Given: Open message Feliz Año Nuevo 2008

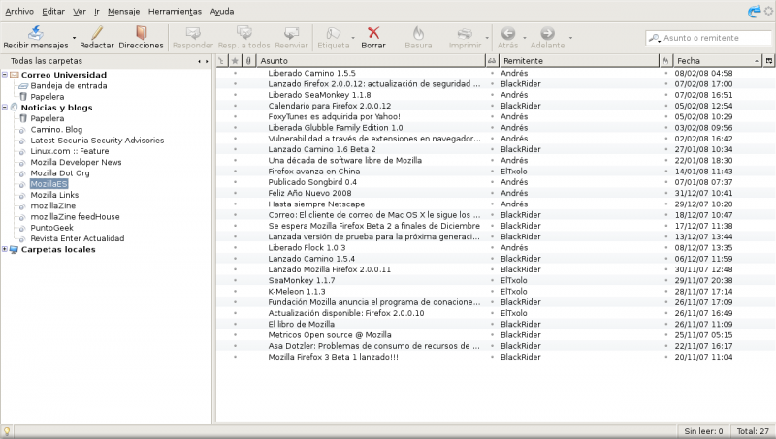Looking at the screenshot, I should tap(309, 193).
